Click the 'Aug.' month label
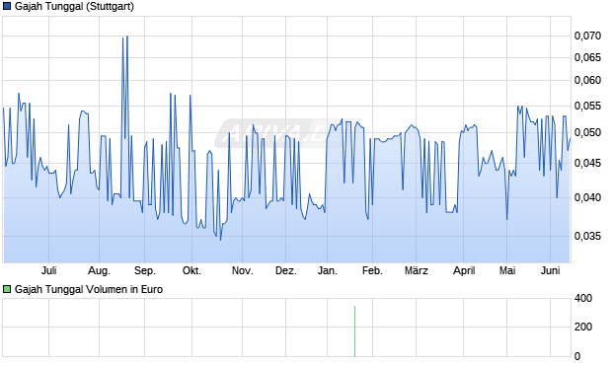 (x=99, y=270)
